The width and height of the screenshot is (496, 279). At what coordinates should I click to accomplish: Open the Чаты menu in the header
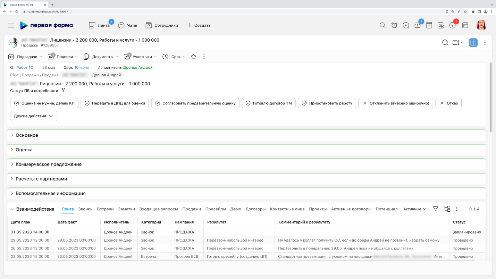point(127,25)
